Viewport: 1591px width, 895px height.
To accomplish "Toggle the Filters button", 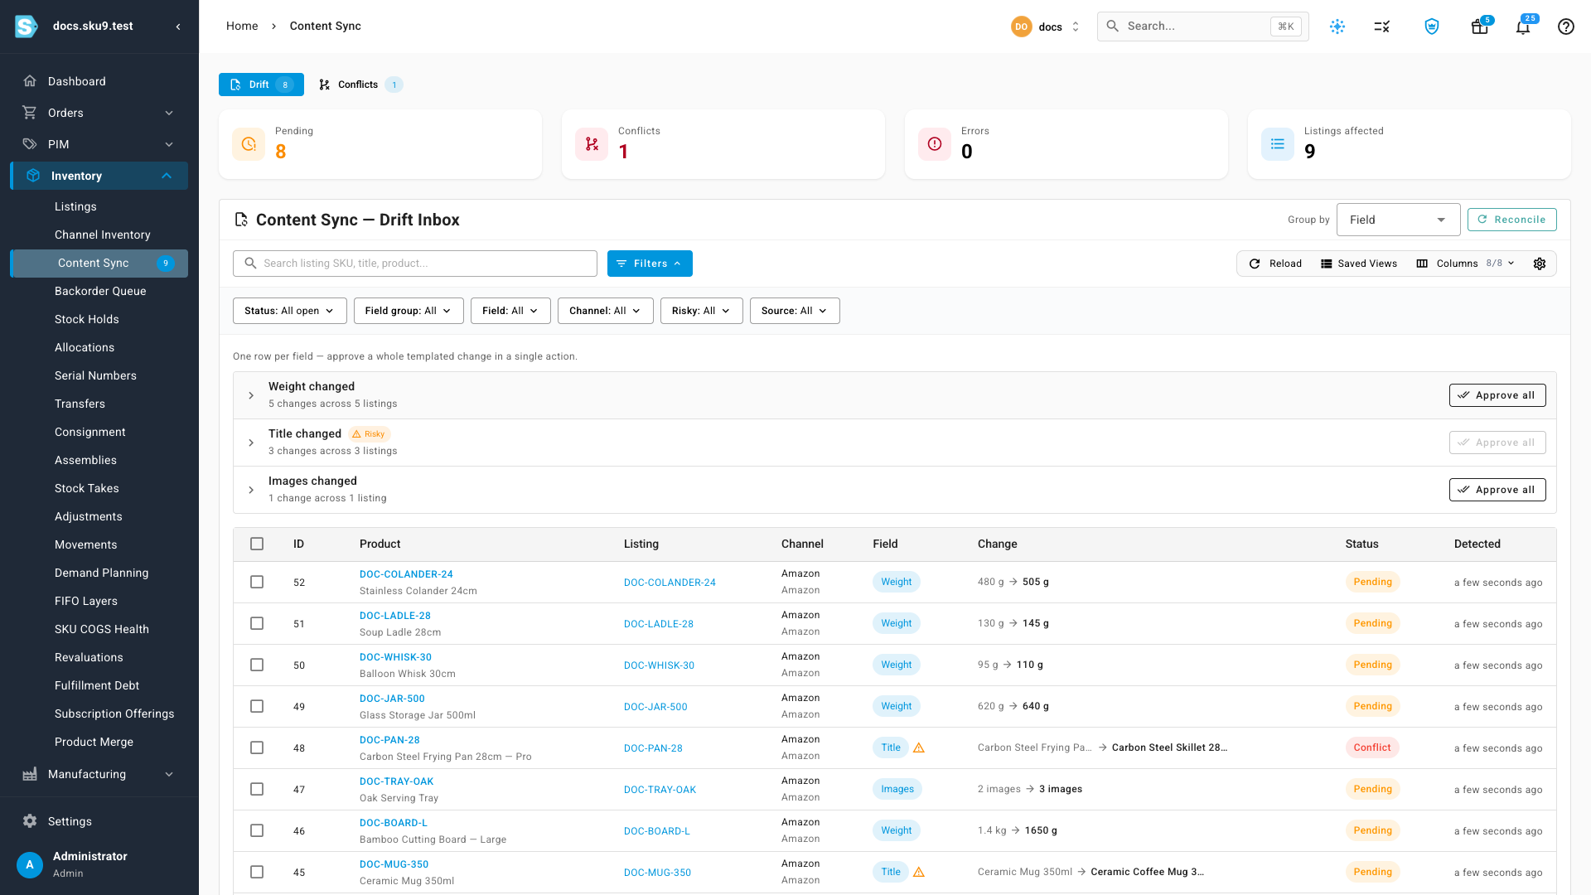I will coord(650,264).
